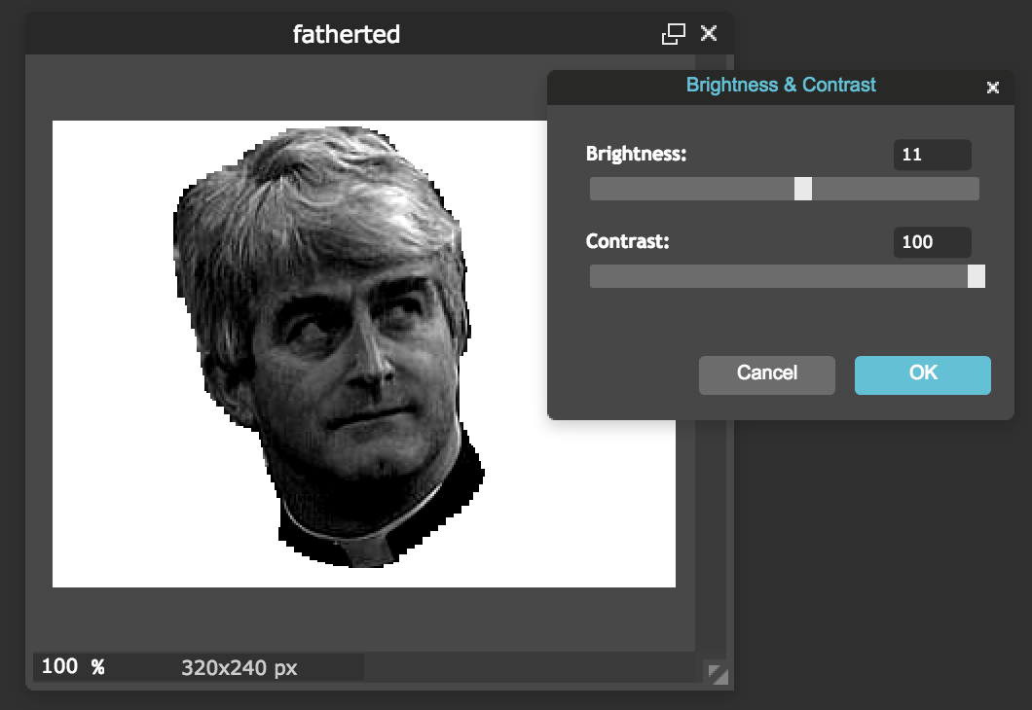Screen dimensions: 1032x710
Task: Click the fatherted window title
Action: tap(347, 34)
